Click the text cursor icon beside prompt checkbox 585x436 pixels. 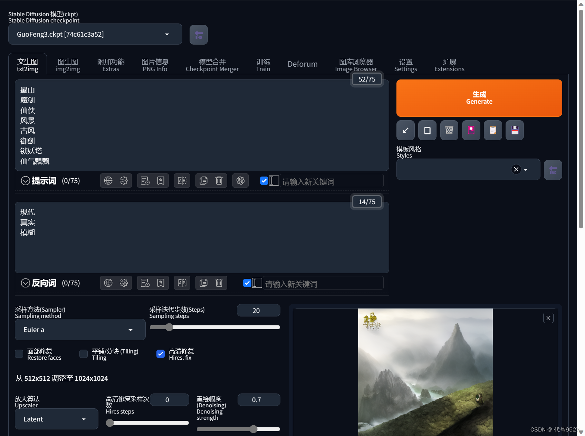(274, 181)
